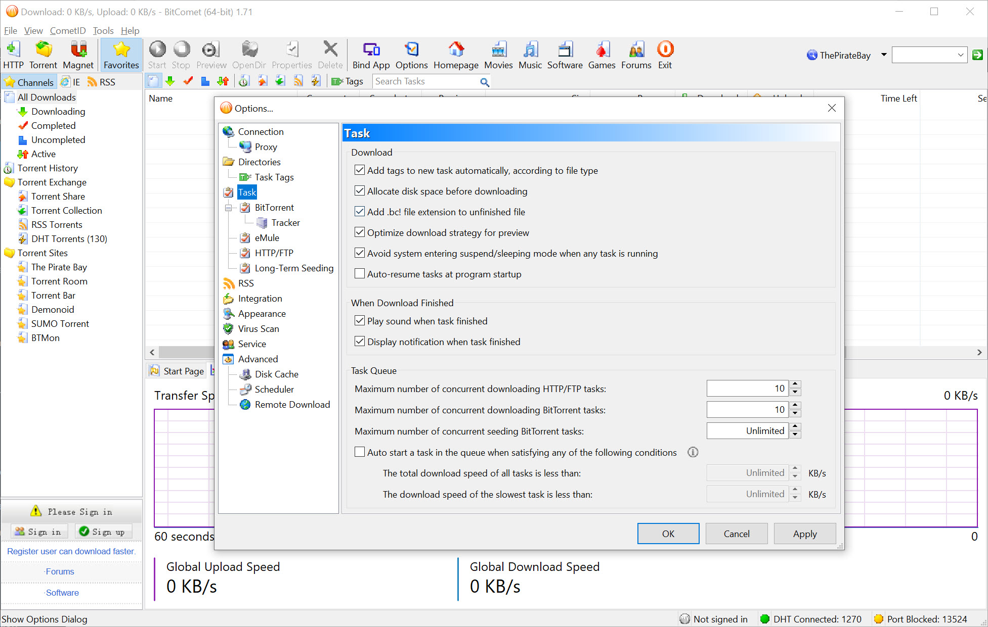
Task: Uncheck Add tags to new task automatically
Action: (360, 170)
